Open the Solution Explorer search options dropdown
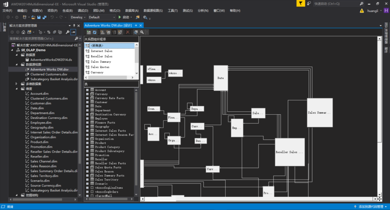This screenshot has height=210, width=390. (80, 39)
